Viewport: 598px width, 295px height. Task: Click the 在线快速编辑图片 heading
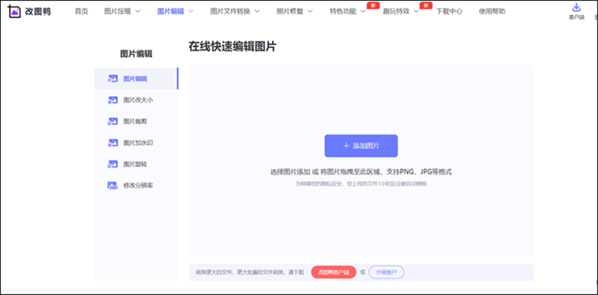point(232,46)
